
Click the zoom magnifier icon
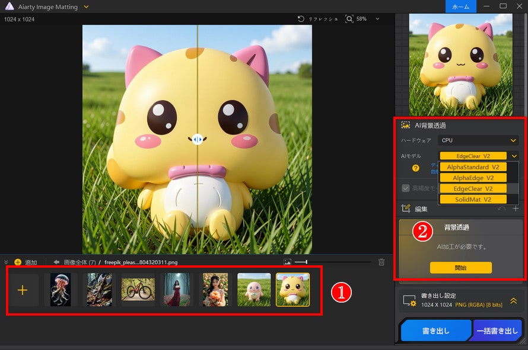click(349, 19)
